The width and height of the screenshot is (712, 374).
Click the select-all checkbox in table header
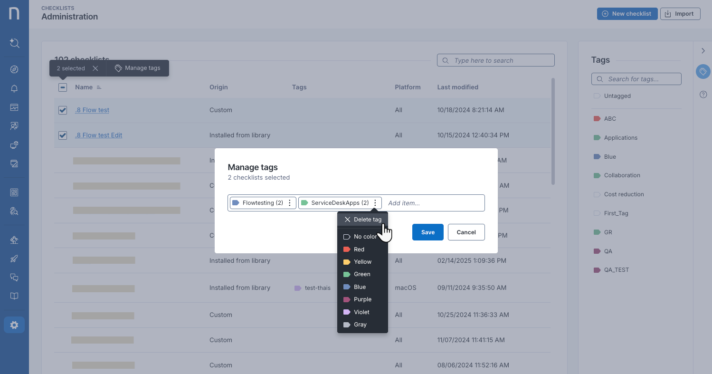(x=62, y=87)
